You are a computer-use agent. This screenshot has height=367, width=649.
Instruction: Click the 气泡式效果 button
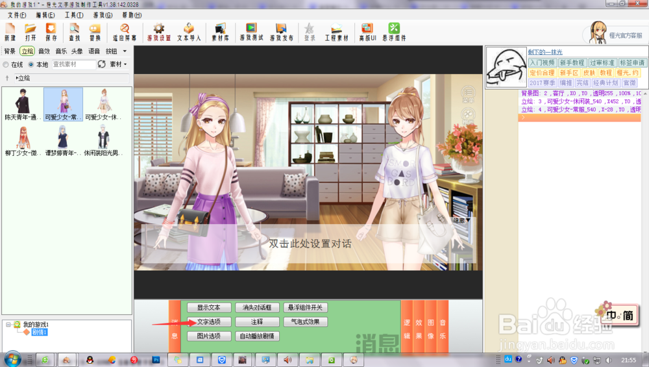click(x=306, y=322)
